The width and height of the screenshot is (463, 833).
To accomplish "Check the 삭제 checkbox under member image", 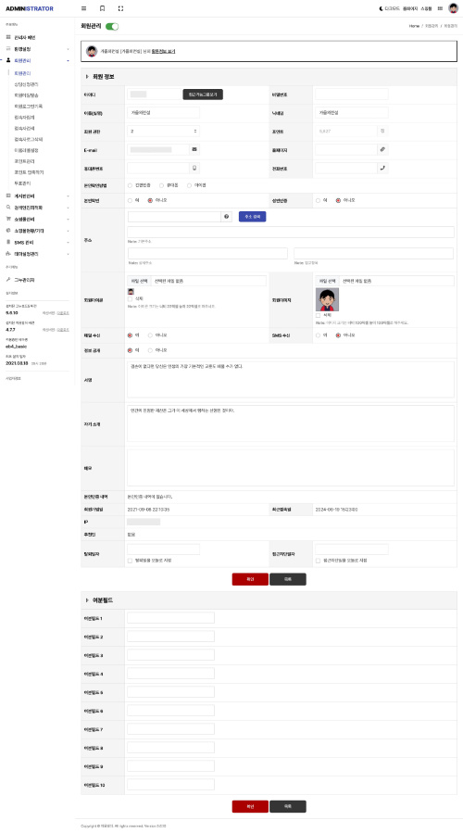I will (x=318, y=315).
